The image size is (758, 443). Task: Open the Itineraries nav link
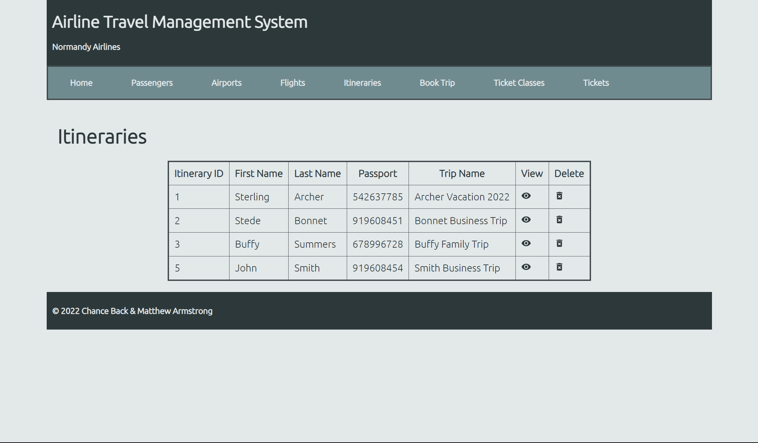click(362, 83)
